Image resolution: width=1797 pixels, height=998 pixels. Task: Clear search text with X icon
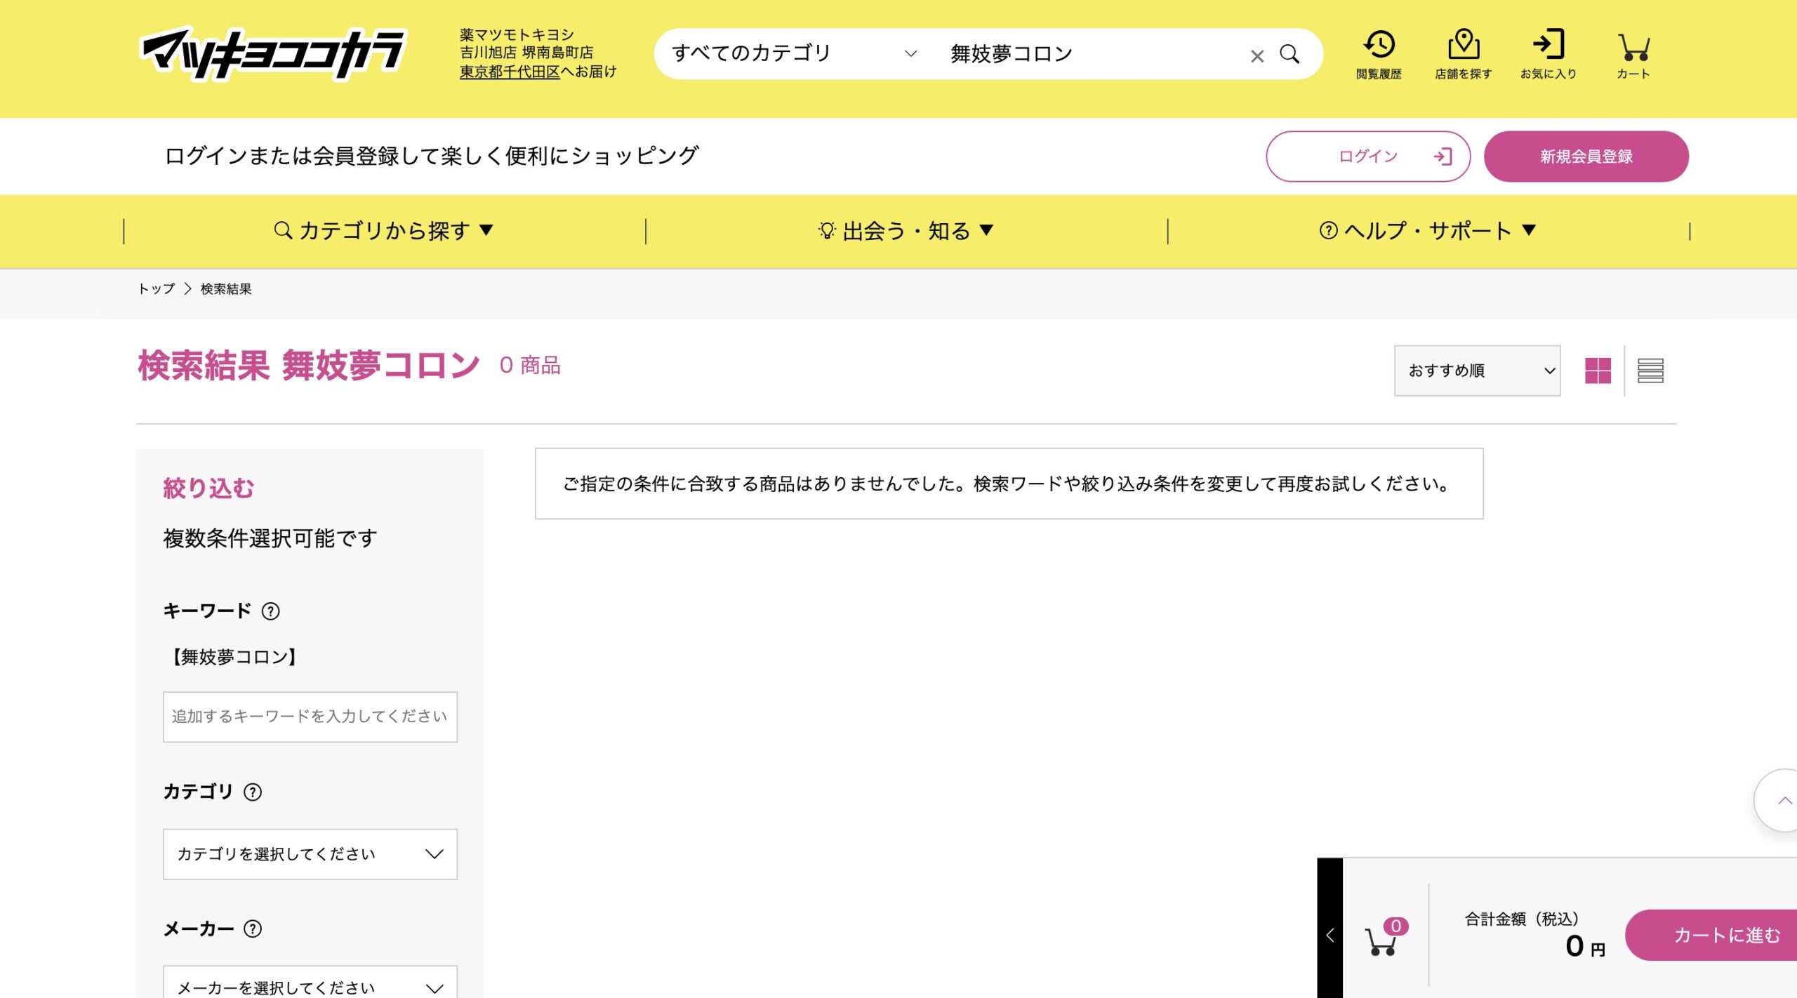click(x=1256, y=55)
